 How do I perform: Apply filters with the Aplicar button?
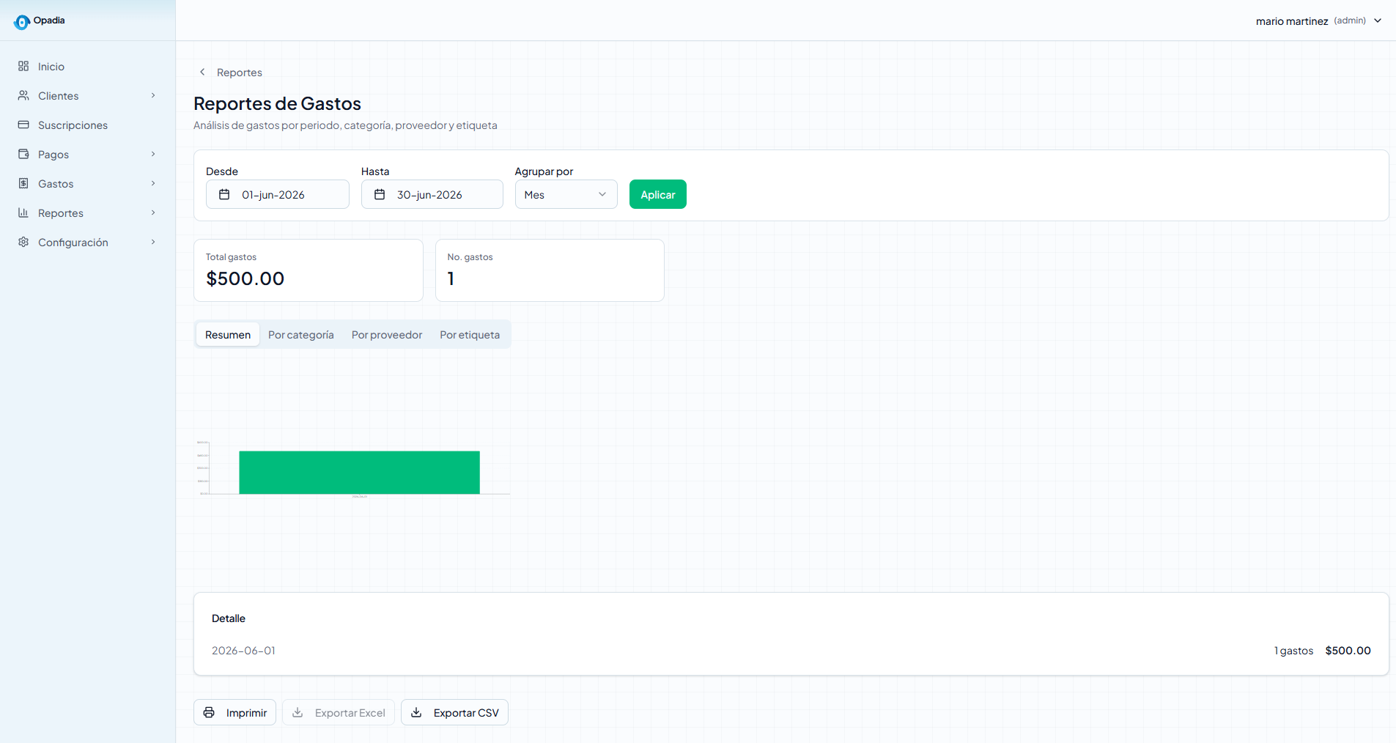coord(658,194)
